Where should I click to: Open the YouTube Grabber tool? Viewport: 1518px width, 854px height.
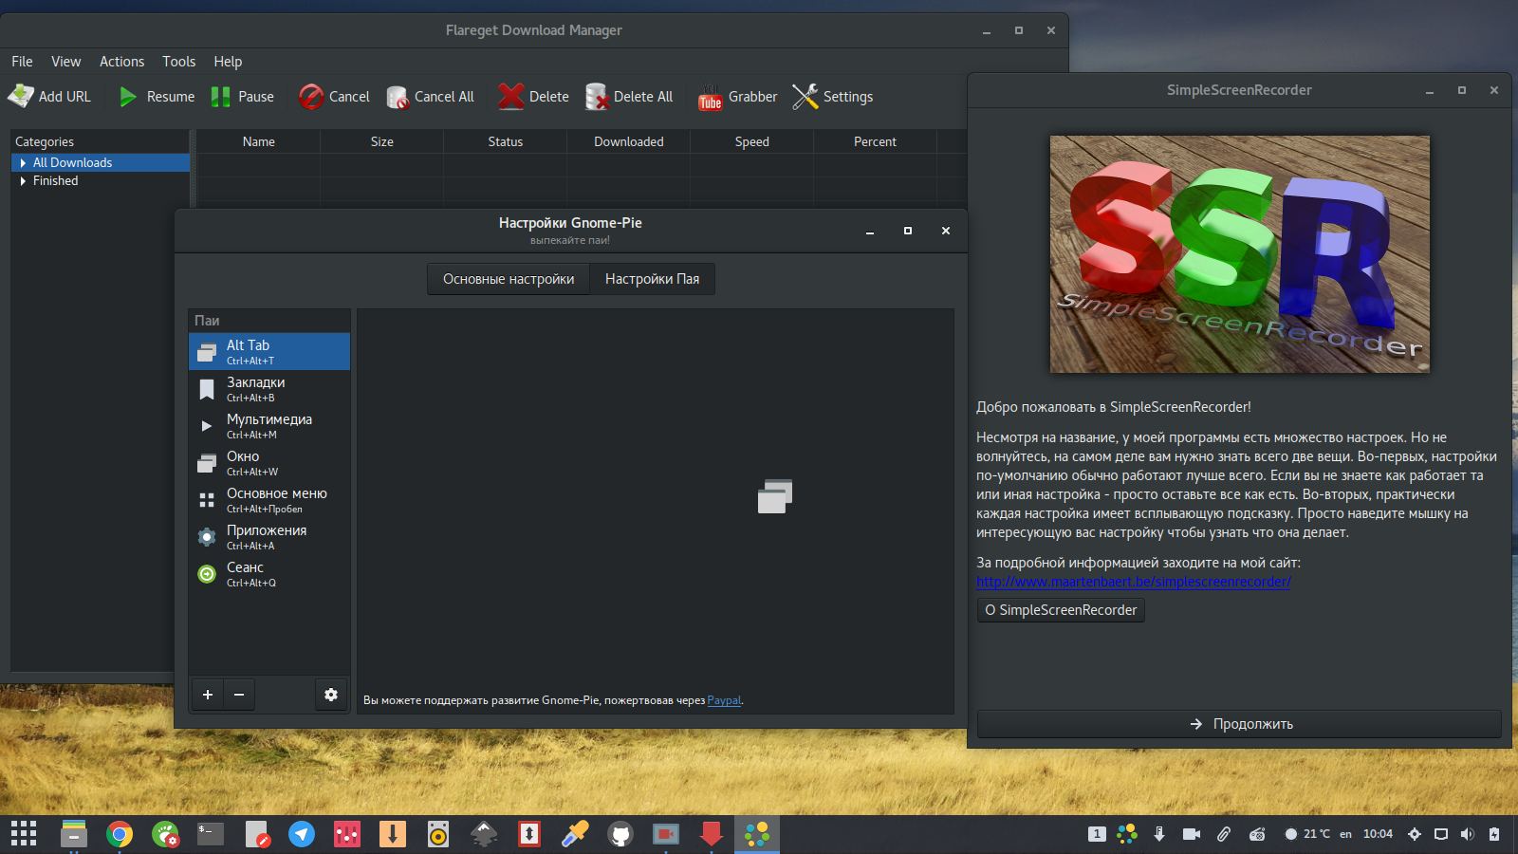point(737,97)
